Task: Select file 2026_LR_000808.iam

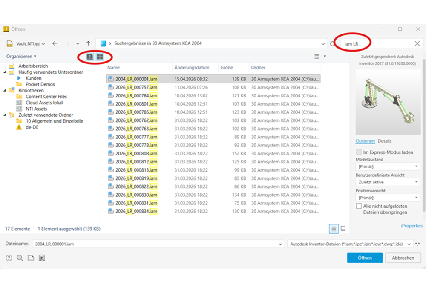Action: tap(136, 153)
